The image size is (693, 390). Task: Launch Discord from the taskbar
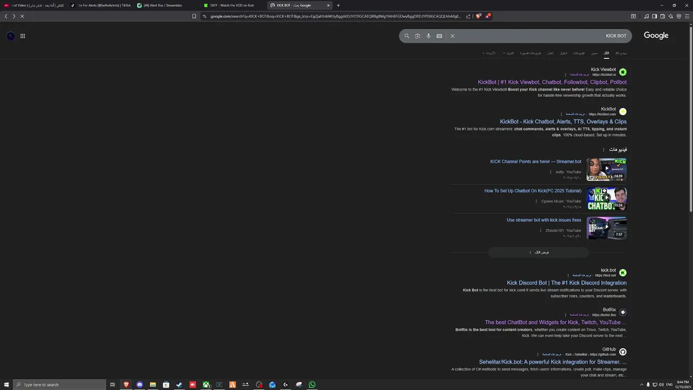pos(140,385)
